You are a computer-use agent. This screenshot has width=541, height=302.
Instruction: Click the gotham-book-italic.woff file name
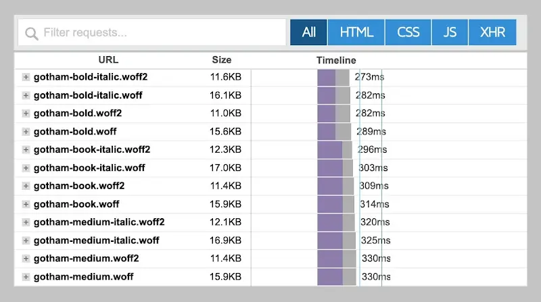(89, 168)
